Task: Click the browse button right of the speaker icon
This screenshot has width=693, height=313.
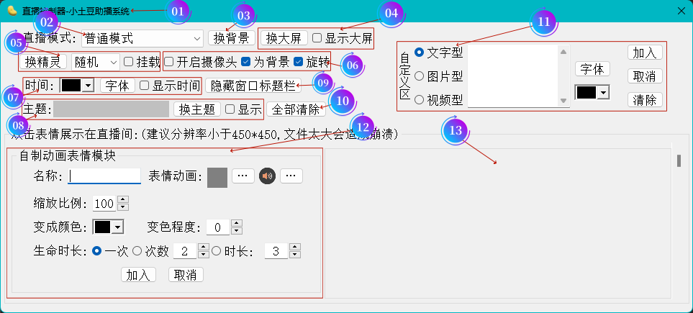Action: tap(291, 176)
